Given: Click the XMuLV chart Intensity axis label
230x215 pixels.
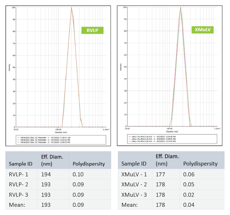Looking at the screenshot, I should tap(120, 66).
